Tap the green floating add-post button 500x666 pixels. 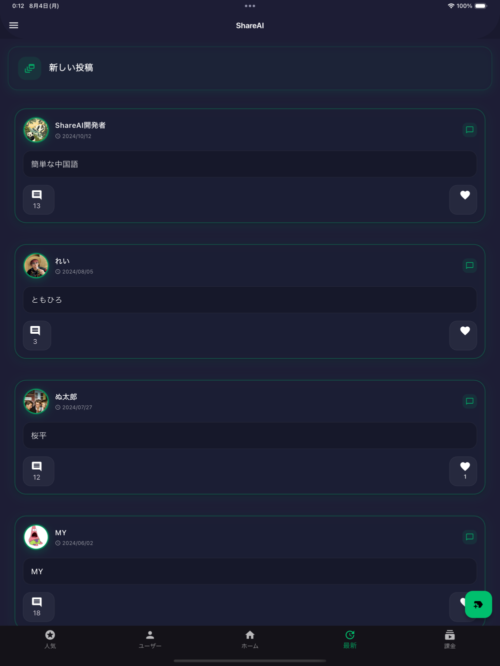(478, 605)
